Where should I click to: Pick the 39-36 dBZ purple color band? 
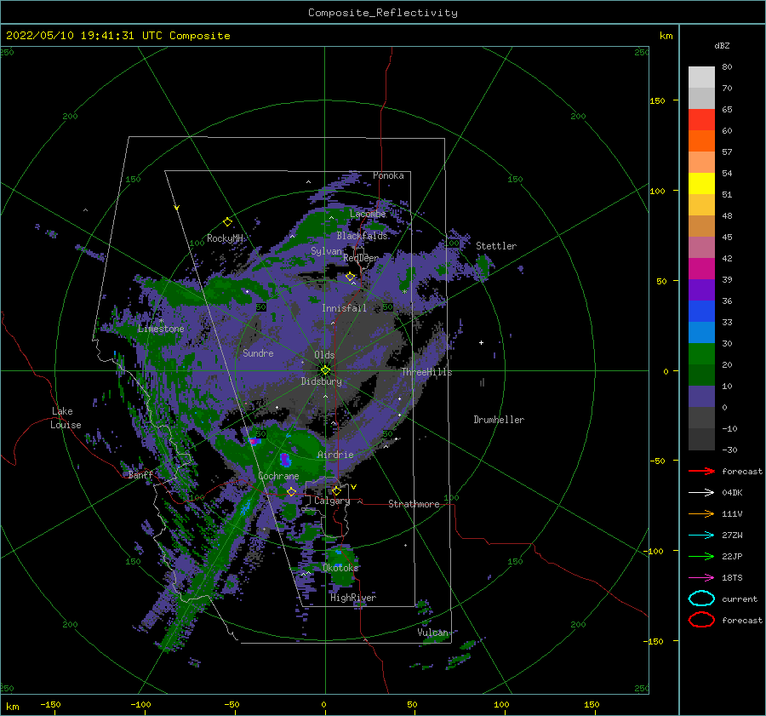(701, 289)
